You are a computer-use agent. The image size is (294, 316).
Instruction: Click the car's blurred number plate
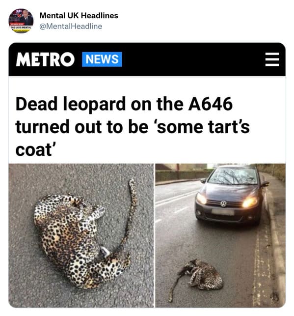click(x=223, y=212)
